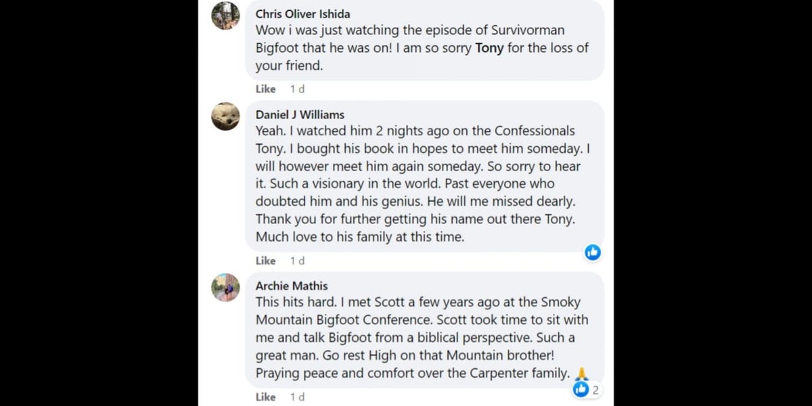Click the bold "Tony" mention link

click(490, 48)
